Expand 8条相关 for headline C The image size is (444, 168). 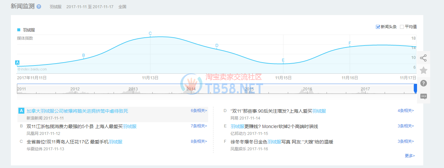point(199,141)
